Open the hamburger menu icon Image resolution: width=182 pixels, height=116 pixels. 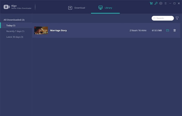click(x=166, y=3)
